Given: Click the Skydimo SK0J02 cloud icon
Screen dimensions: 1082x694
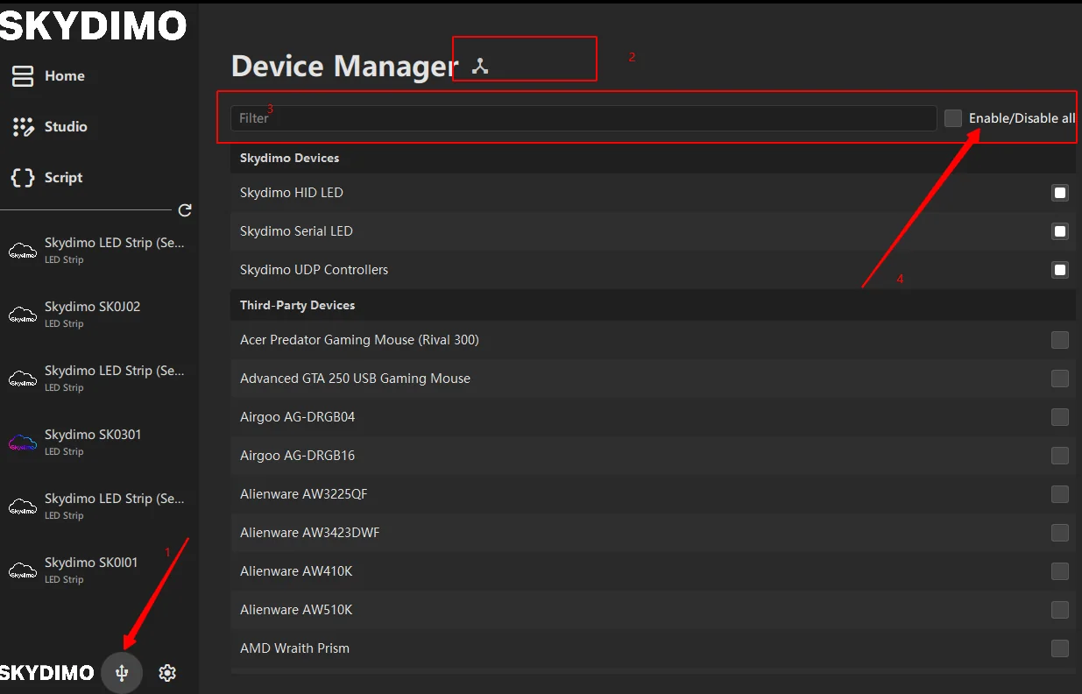Looking at the screenshot, I should tap(23, 315).
